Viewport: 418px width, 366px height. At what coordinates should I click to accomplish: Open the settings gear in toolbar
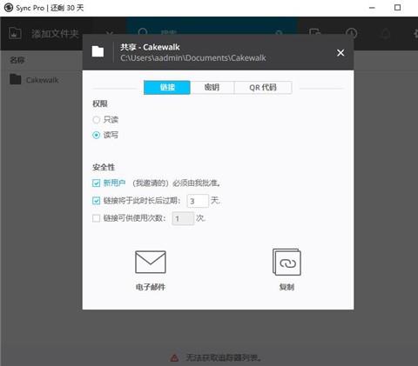415,34
